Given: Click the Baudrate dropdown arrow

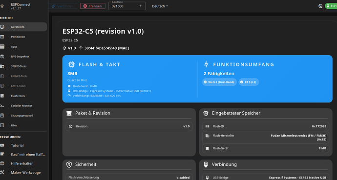Looking at the screenshot, I should pyautogui.click(x=141, y=6).
